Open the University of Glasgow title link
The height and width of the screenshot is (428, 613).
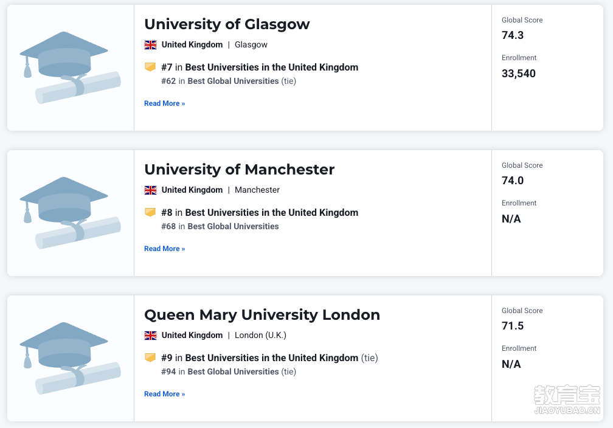coord(227,24)
